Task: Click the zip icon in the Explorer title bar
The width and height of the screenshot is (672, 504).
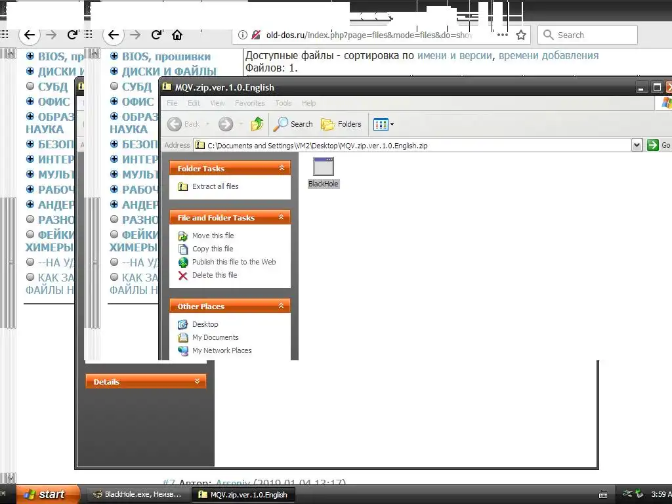Action: pos(167,87)
